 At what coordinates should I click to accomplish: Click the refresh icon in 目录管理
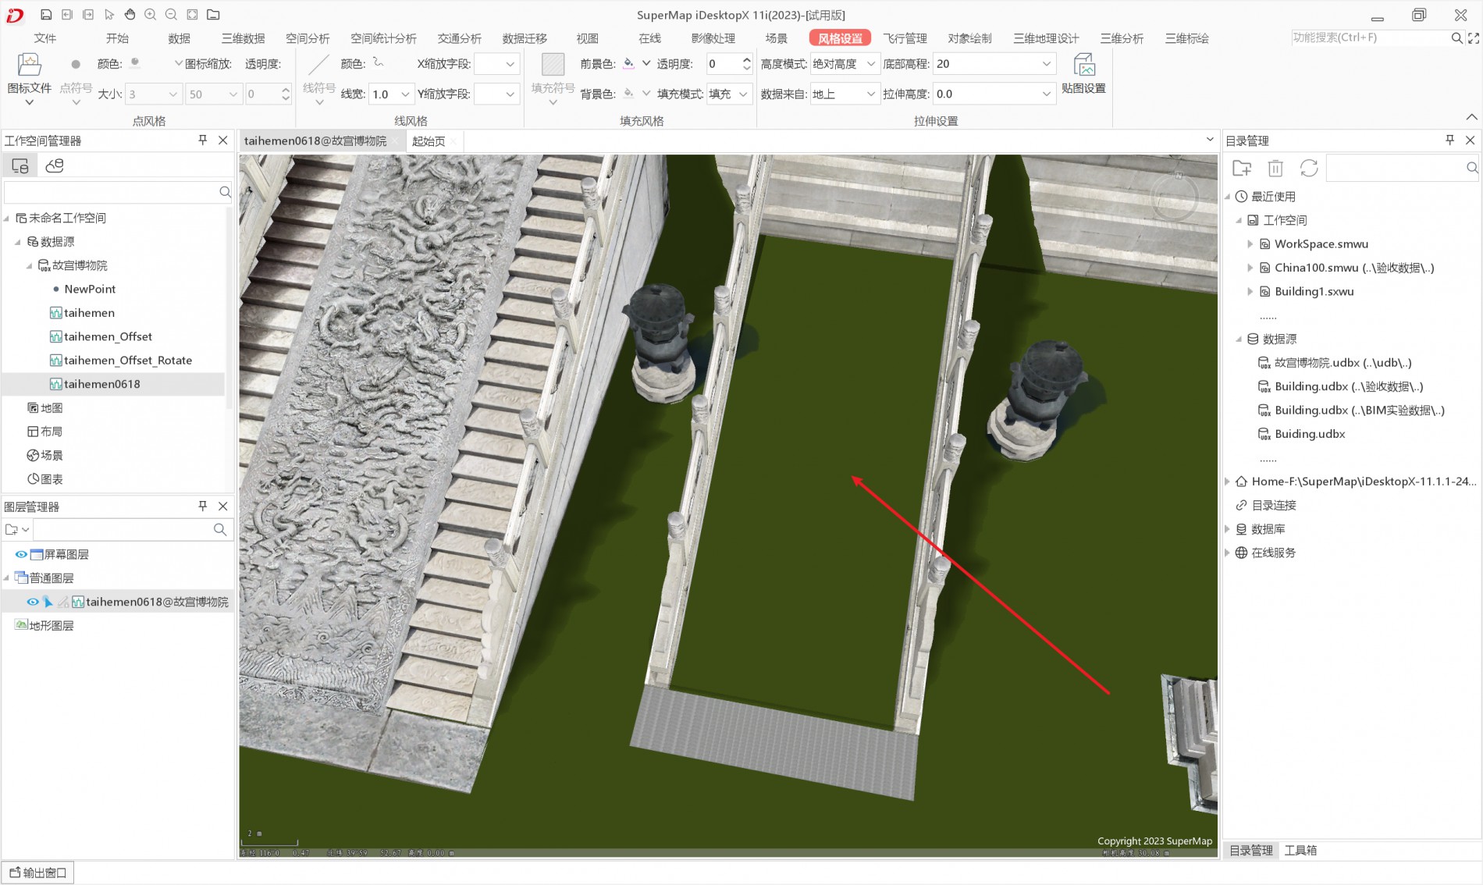tap(1309, 168)
